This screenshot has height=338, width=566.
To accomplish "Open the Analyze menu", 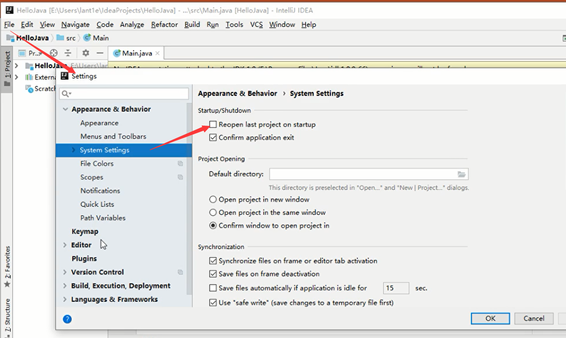I will (x=132, y=25).
